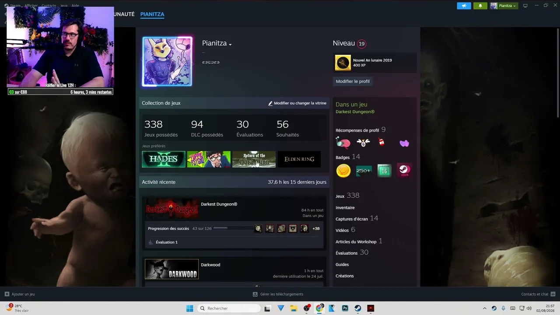Viewport: 560px width, 315px height.
Task: Click the pencil icon beside Modifier la vitrine
Action: [270, 103]
